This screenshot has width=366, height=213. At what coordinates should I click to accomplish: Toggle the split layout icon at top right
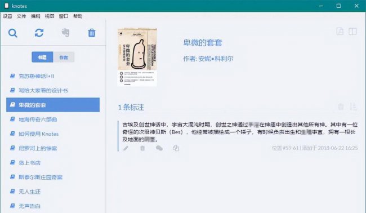coord(352,31)
